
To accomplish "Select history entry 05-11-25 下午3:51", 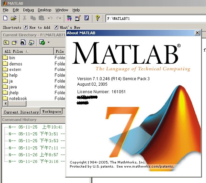I will pyautogui.click(x=37, y=134).
